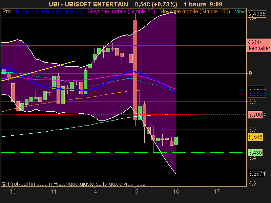271x203 pixels.
Task: Click date "16" on the time axis
Action: coord(176,191)
